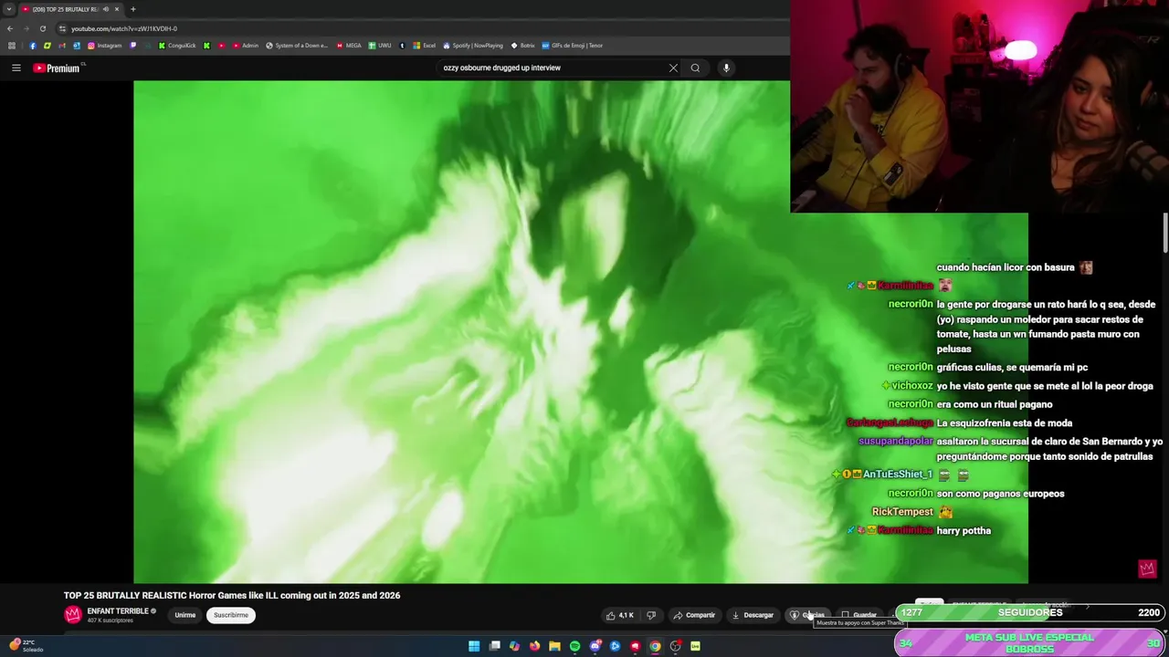Start voice search with the microphone

click(726, 68)
